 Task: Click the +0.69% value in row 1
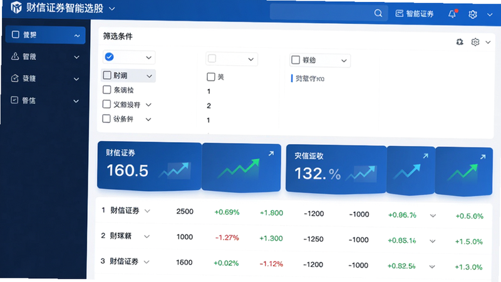click(227, 212)
